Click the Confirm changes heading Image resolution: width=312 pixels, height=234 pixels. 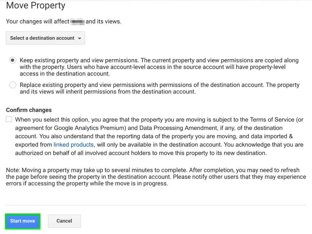29,110
